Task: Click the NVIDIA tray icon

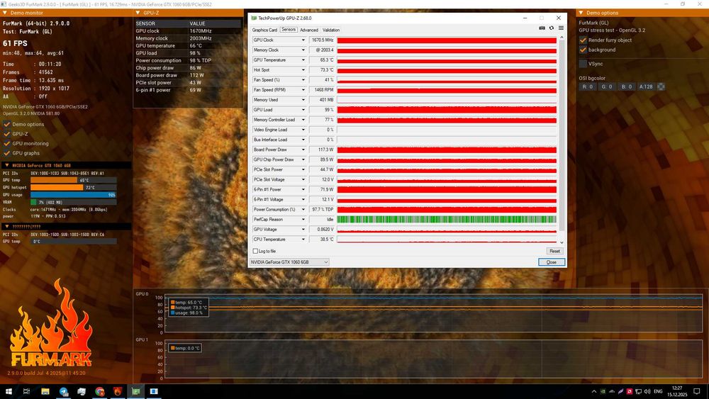Action: 603,392
